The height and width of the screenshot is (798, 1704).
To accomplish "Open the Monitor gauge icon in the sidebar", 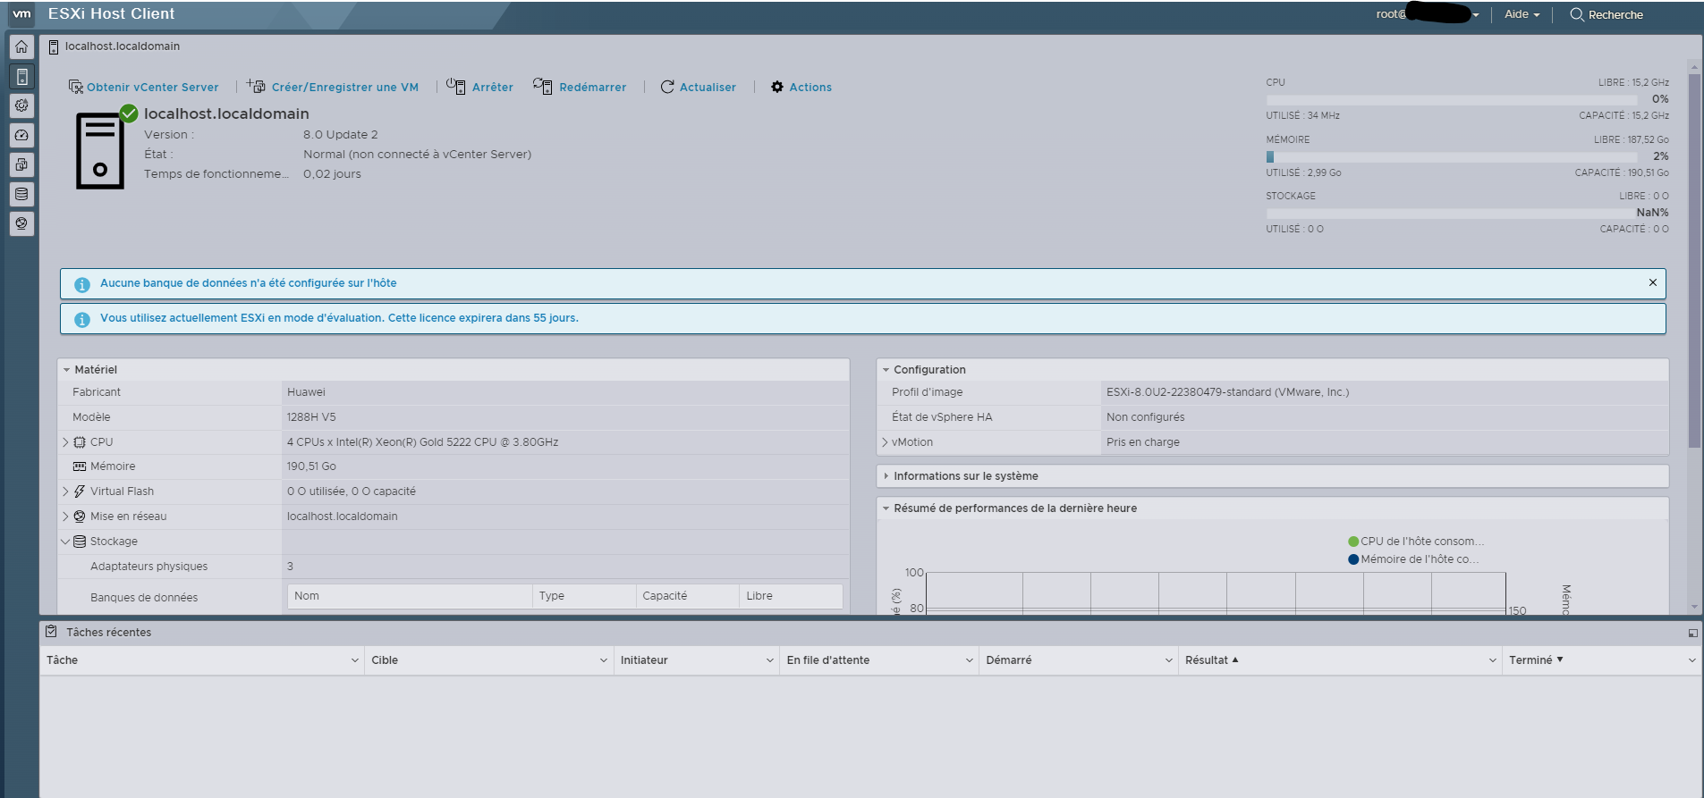I will 21,135.
